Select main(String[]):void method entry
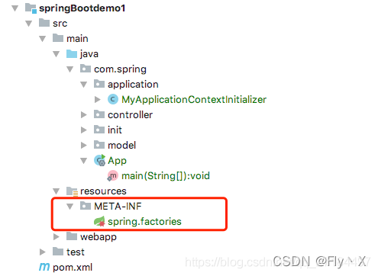 (166, 176)
